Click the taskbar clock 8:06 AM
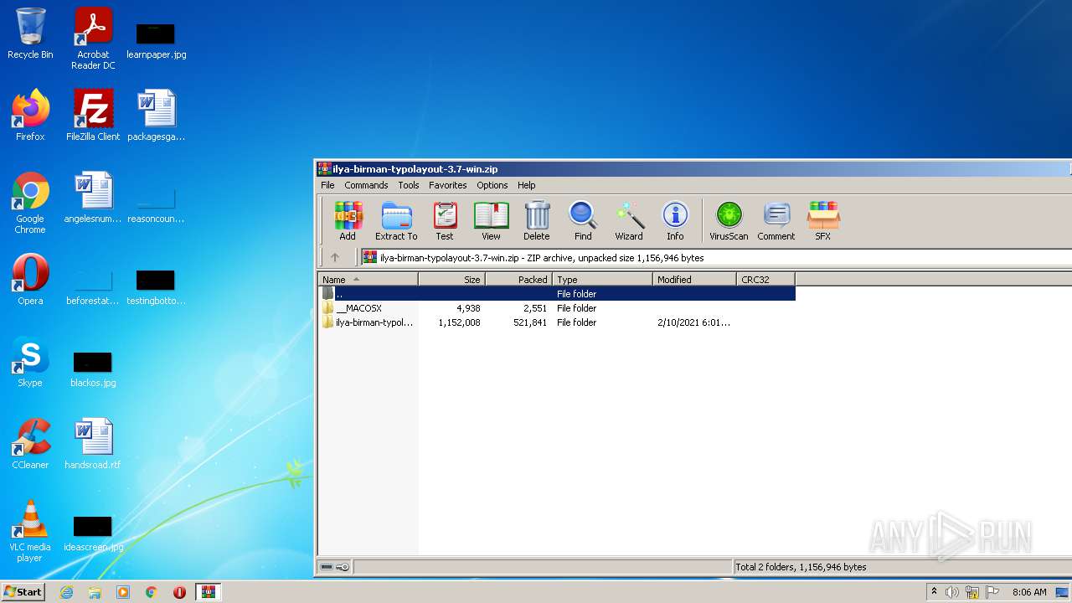Screen dimensions: 1072x603 click(1029, 592)
